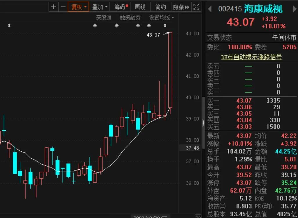Click the 筹码 toolbar button
This screenshot has height=218, width=298.
120,7
